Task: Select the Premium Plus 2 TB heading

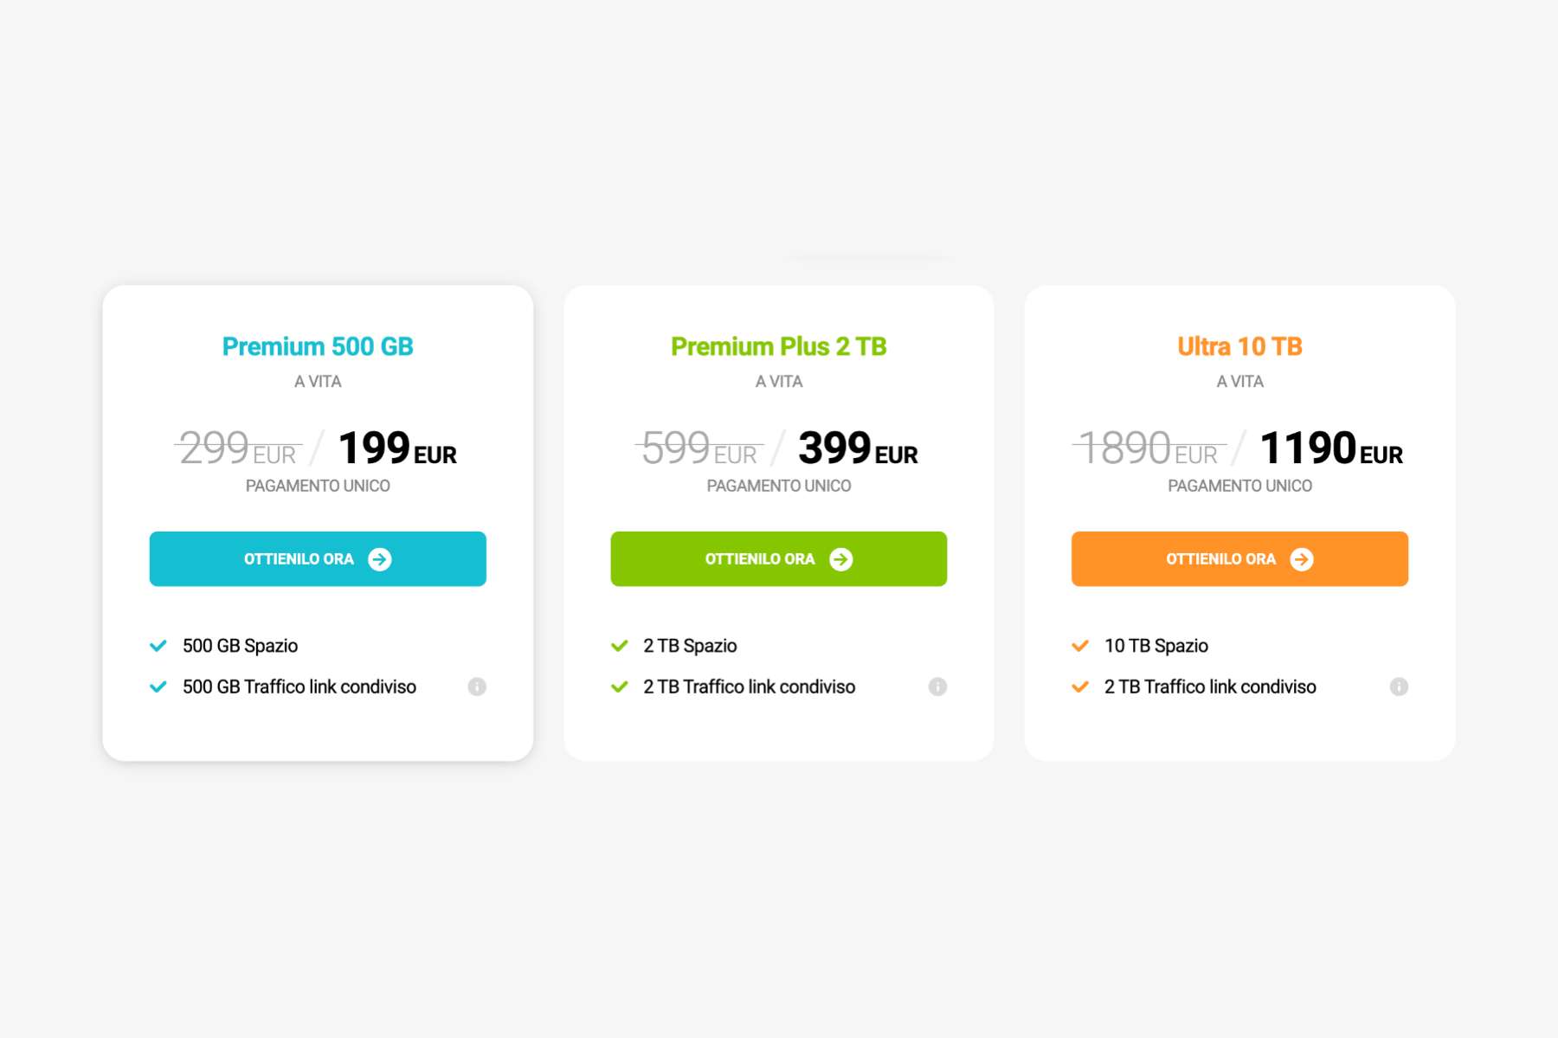Action: [x=779, y=346]
